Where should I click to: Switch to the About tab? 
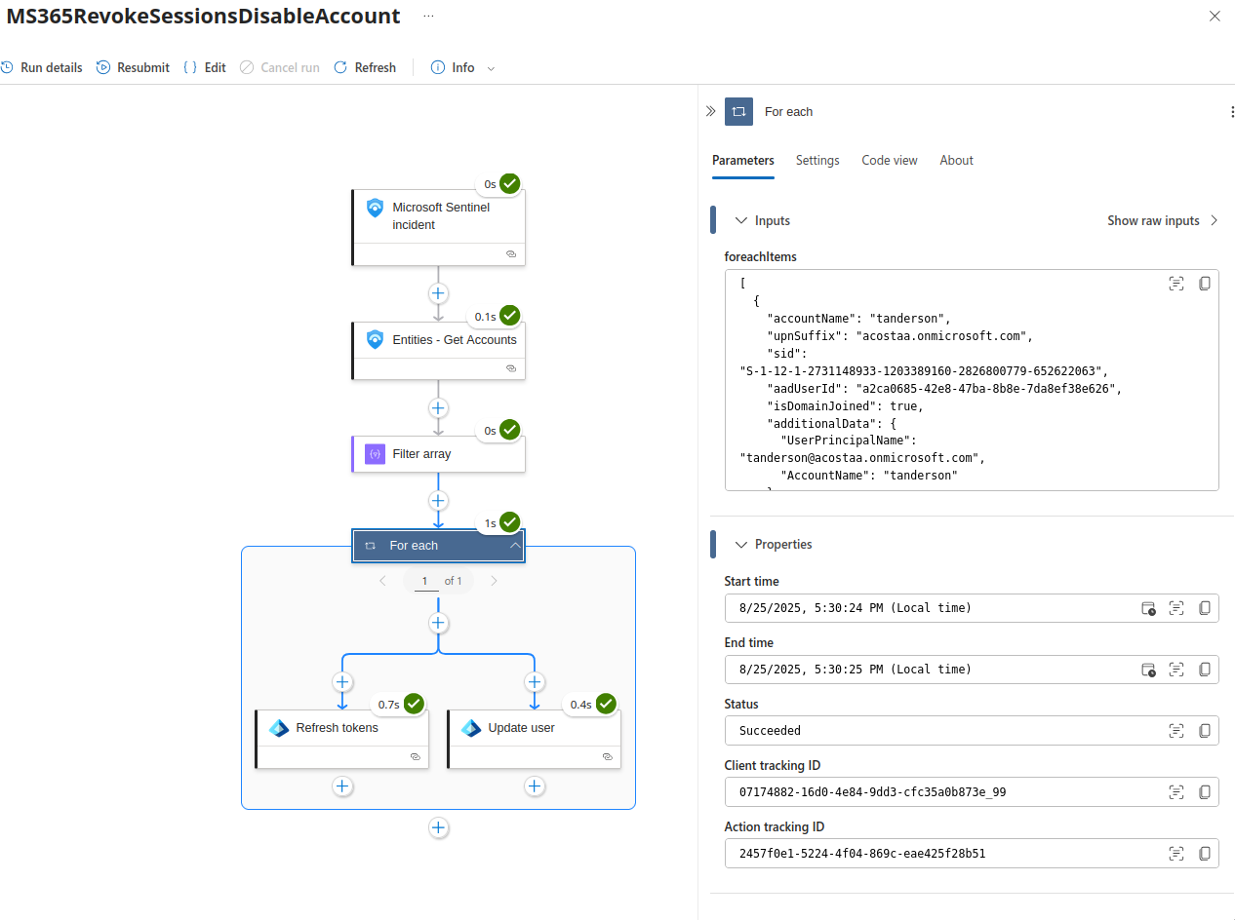tap(956, 161)
